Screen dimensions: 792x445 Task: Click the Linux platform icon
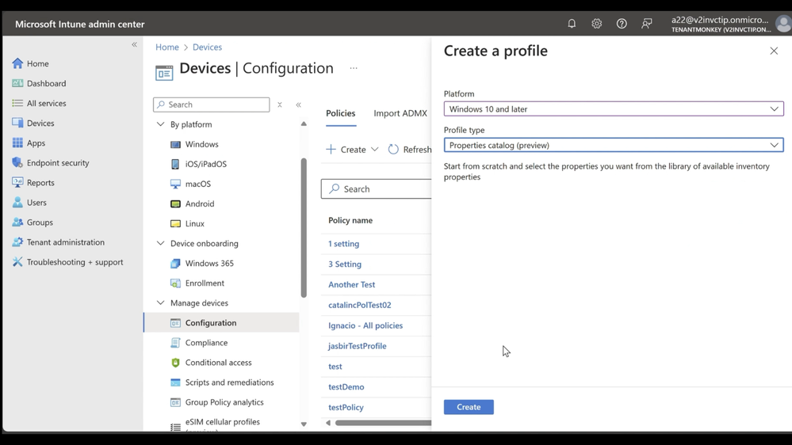coord(175,223)
